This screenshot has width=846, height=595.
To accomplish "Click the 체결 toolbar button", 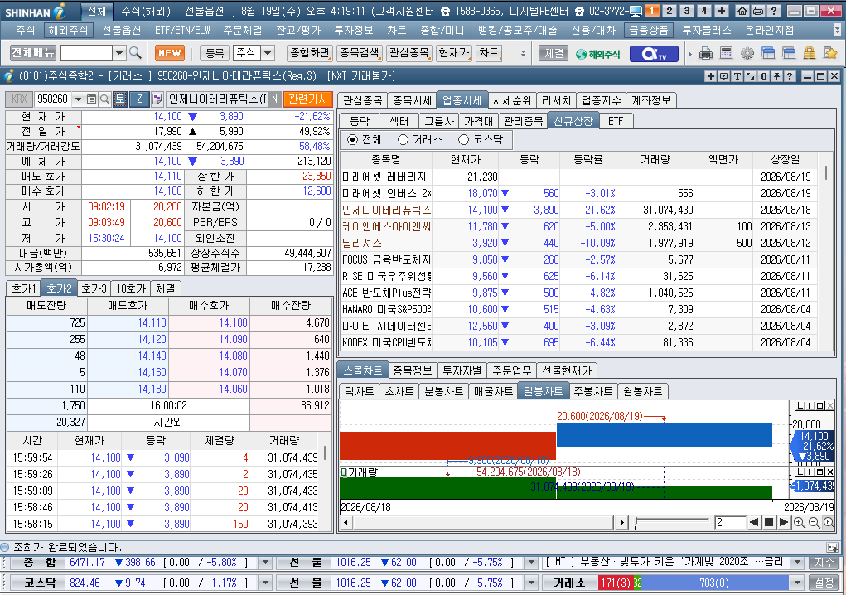I will (x=554, y=53).
